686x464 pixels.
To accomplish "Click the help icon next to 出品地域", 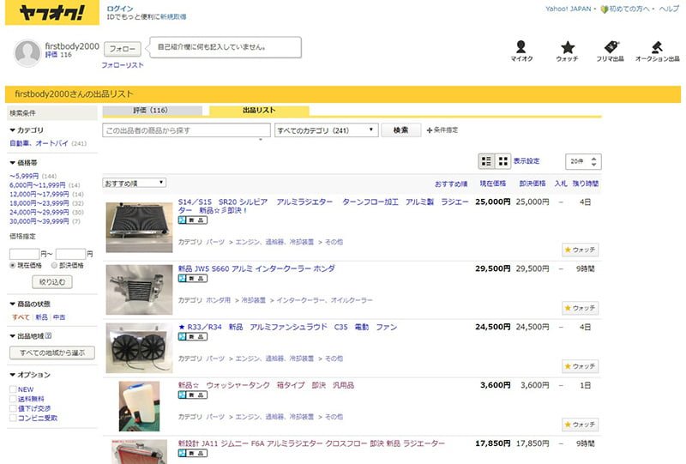I will click(x=48, y=335).
